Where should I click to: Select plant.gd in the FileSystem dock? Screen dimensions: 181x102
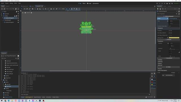pos(8,84)
